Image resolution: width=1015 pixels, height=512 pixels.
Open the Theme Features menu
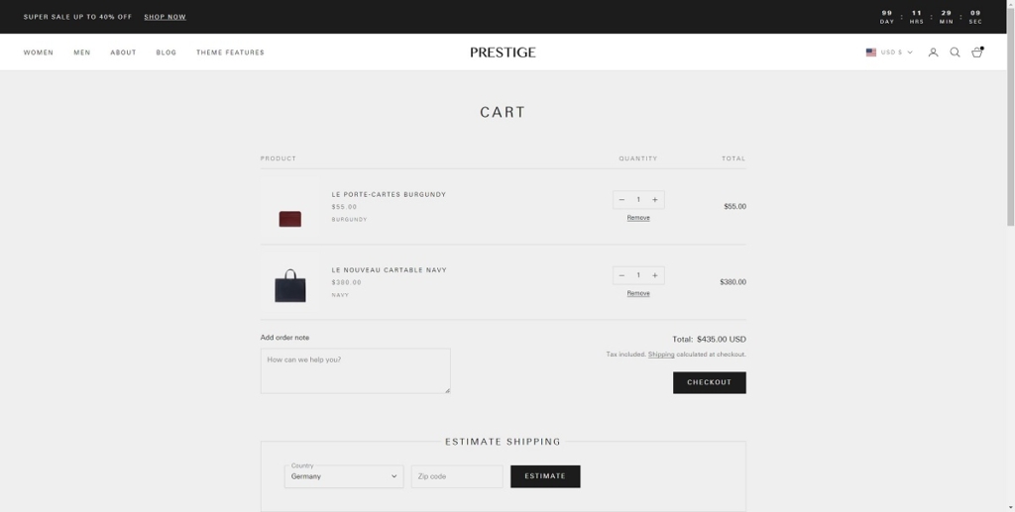point(230,52)
